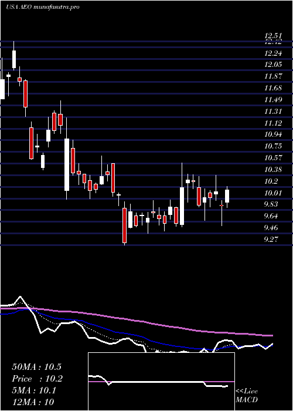293x411 pixels.
Task: Click the 10.75 price axis label
Action: point(273,146)
